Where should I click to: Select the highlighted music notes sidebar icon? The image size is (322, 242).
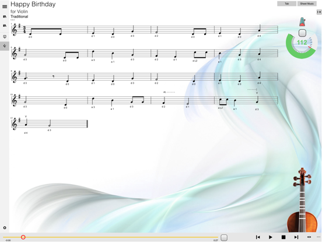pyautogui.click(x=5, y=46)
